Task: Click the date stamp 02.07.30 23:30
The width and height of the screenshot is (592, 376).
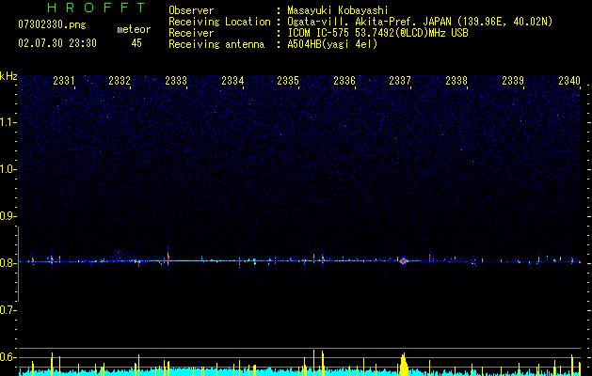Action: tap(57, 43)
